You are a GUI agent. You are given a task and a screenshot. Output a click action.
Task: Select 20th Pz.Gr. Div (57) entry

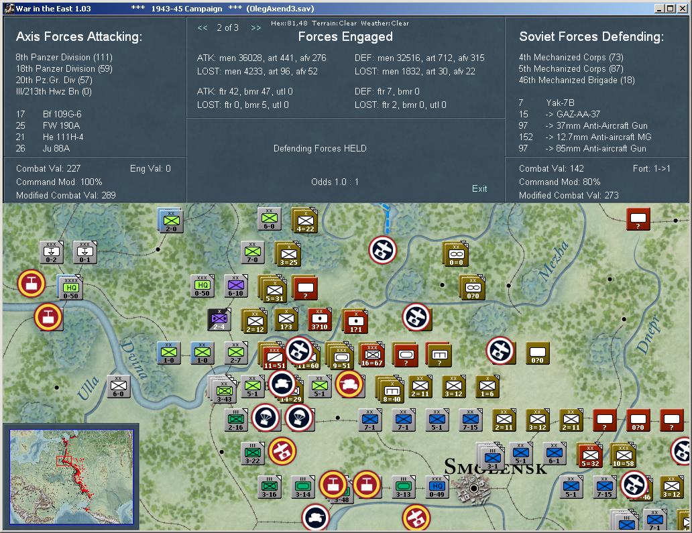(54, 80)
